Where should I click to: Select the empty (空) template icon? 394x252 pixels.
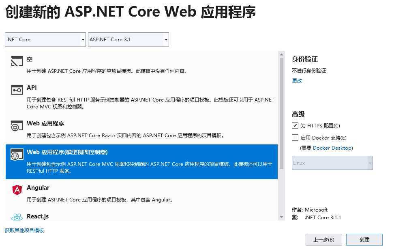[x=17, y=61]
